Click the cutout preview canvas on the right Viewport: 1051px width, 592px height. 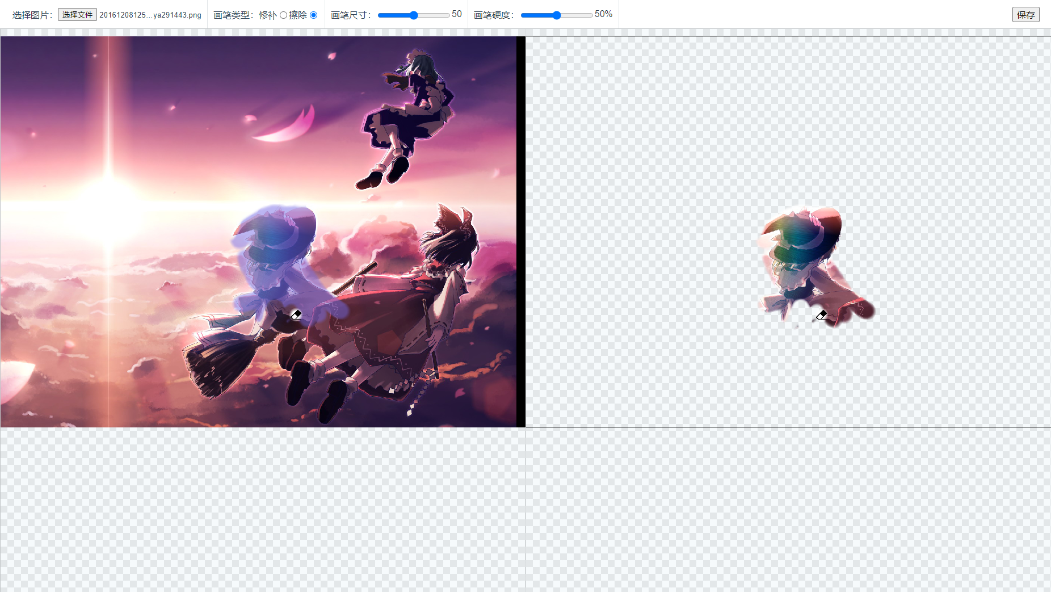pos(788,232)
